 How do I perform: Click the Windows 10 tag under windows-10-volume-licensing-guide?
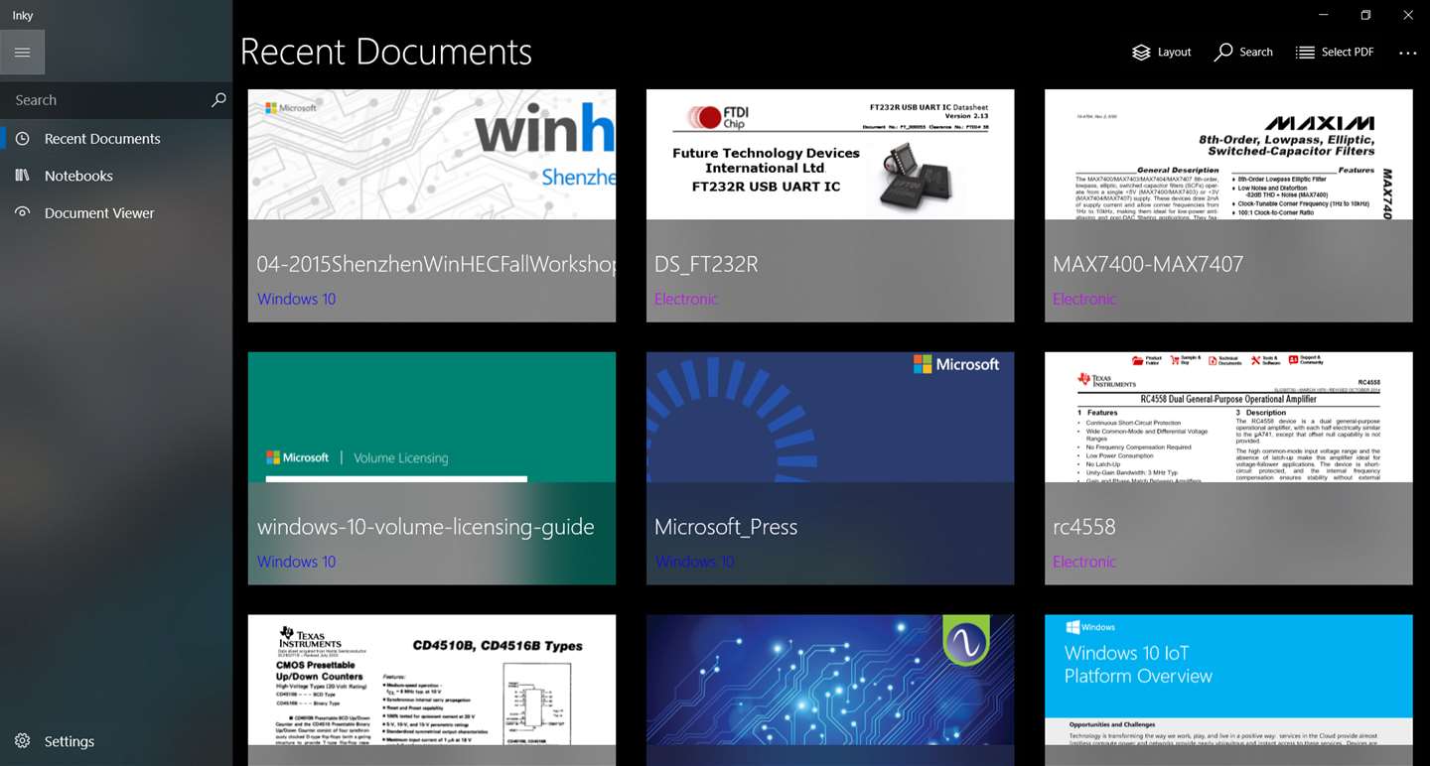click(297, 562)
